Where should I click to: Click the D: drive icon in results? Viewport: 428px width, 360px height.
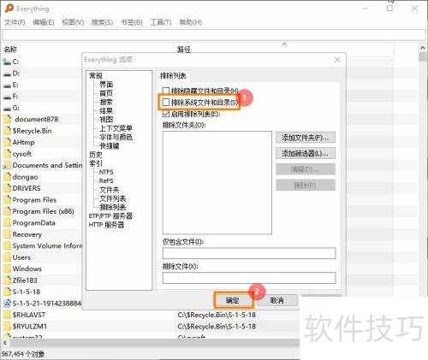[7, 74]
